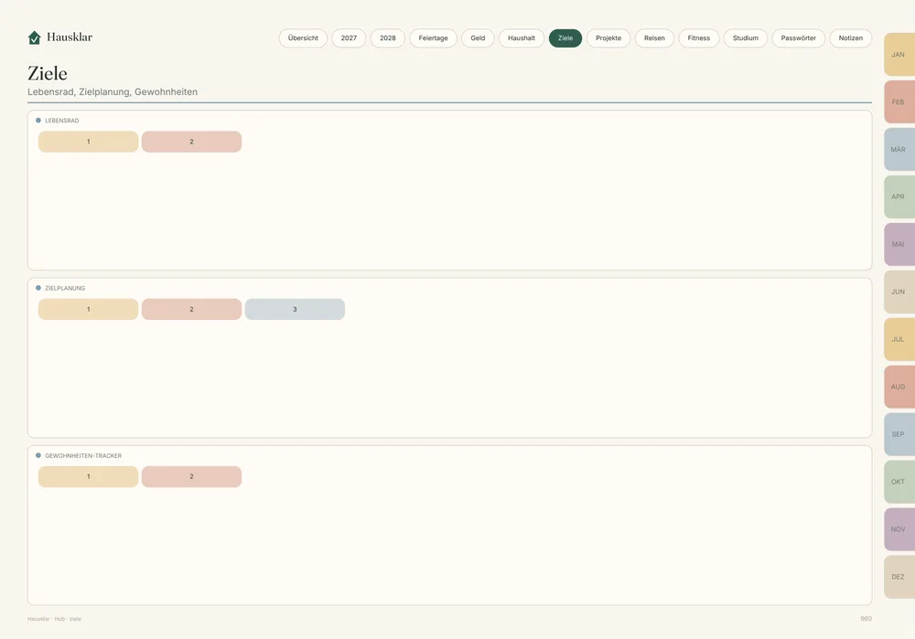915x639 pixels.
Task: Select the JUL month tab
Action: [x=899, y=339]
